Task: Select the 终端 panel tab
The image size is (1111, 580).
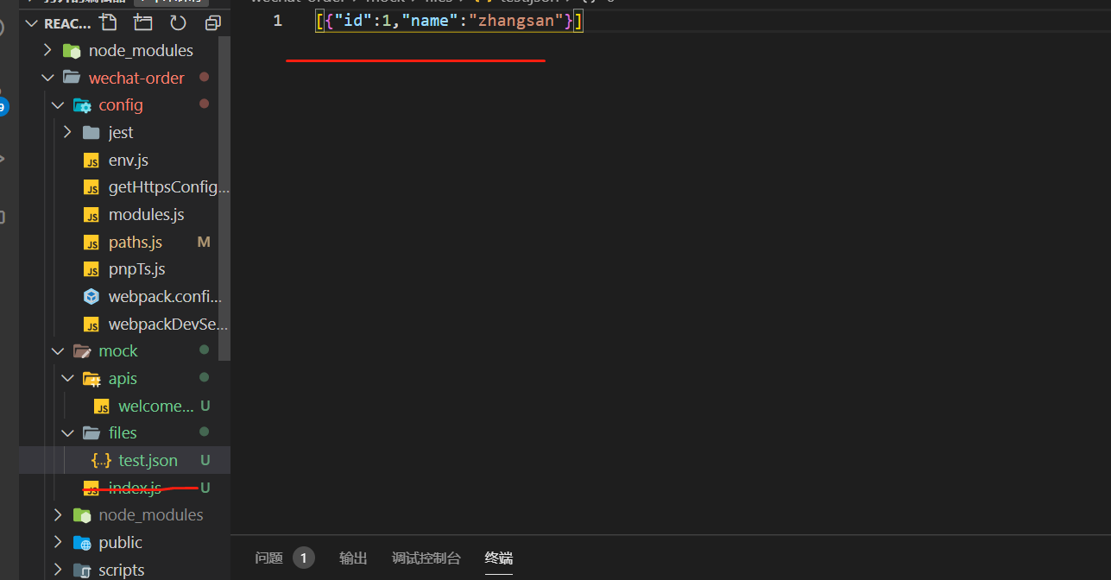Action: (x=499, y=558)
